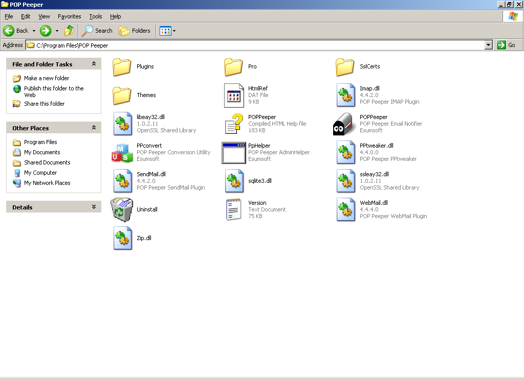Click the SslCerts folder name

(x=369, y=67)
